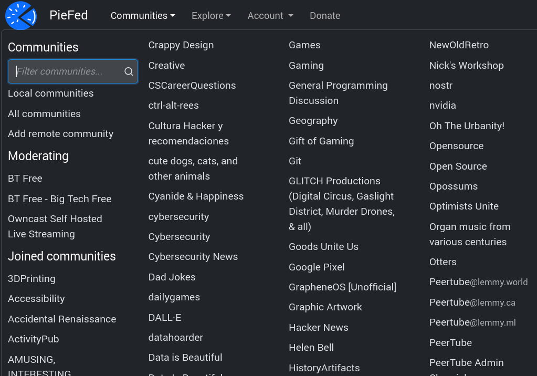Open GrapheneOS [Unofficial] community

342,287
